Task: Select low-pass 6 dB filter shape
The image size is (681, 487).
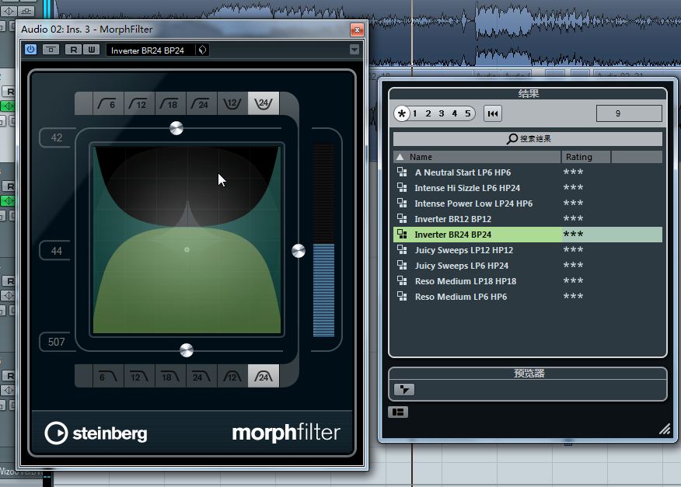Action: click(x=108, y=376)
